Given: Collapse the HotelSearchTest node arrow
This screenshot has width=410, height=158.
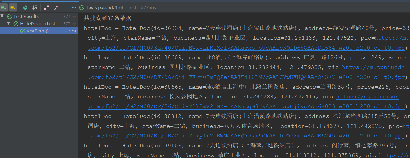Looking at the screenshot, I should click(8, 23).
